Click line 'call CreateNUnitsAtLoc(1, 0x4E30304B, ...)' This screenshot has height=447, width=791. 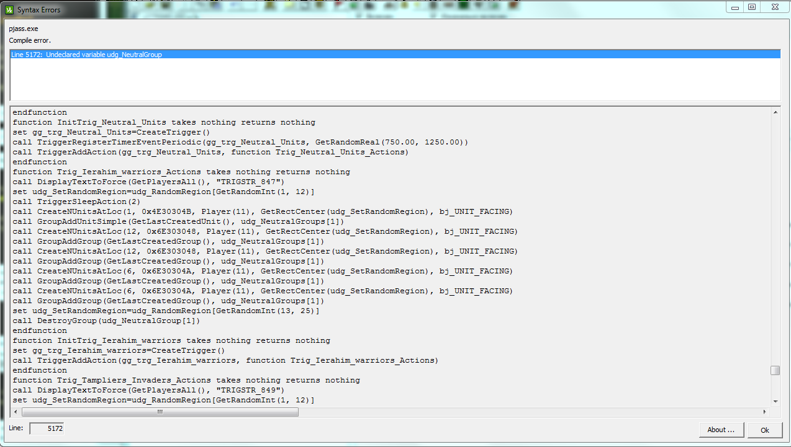coord(263,211)
